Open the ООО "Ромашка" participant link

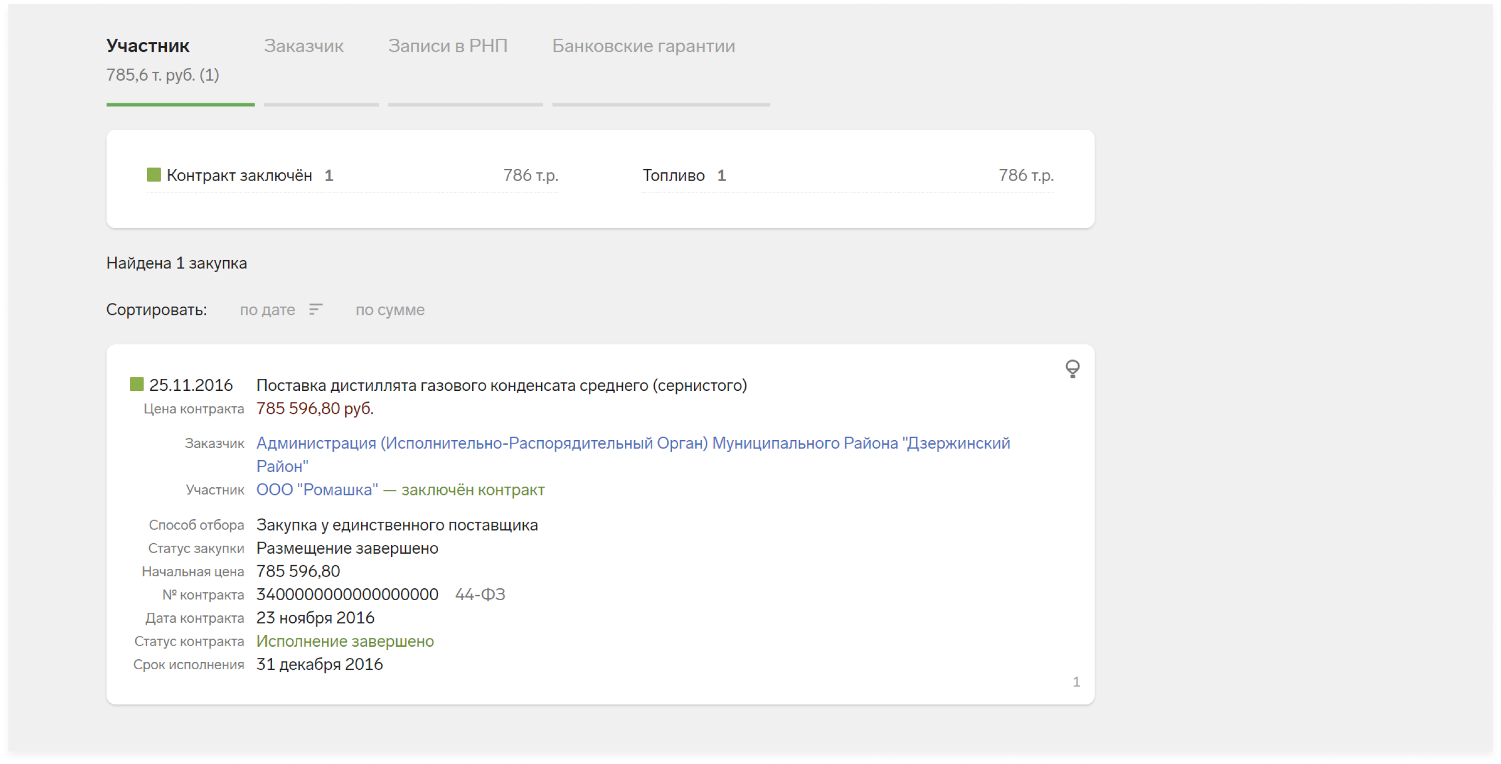[317, 489]
